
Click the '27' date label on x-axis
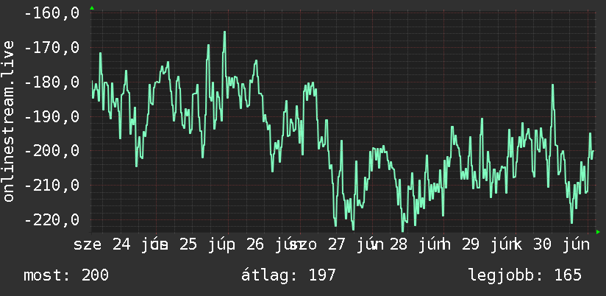coord(337,244)
